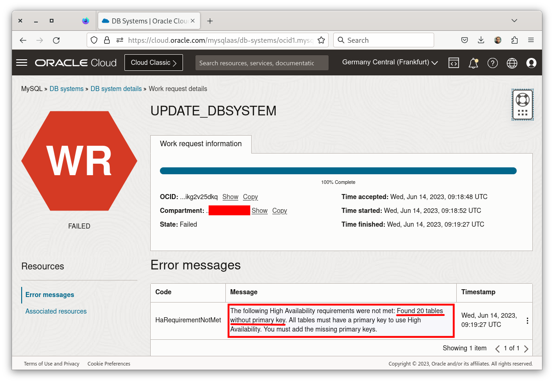
Task: Click the 100% complete progress bar
Action: pyautogui.click(x=338, y=171)
